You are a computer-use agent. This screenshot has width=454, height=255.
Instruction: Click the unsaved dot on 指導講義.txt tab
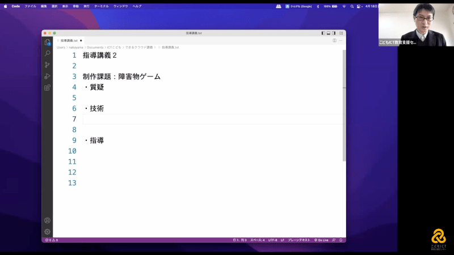click(x=81, y=40)
